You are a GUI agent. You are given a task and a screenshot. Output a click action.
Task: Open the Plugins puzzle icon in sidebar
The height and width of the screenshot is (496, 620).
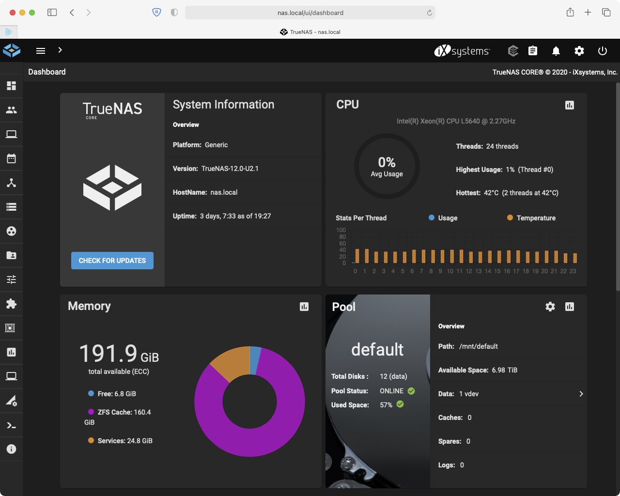point(11,304)
